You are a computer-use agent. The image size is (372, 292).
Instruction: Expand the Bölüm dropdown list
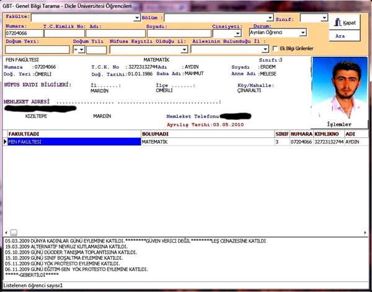point(270,18)
